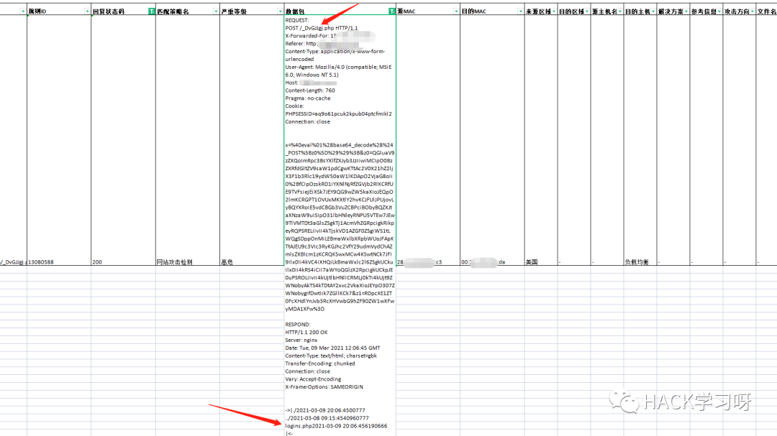Select the cell containing 13080588
Screen dimensions: 777x436
(59, 140)
